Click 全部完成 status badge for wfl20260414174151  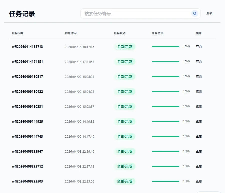pyautogui.click(x=124, y=62)
